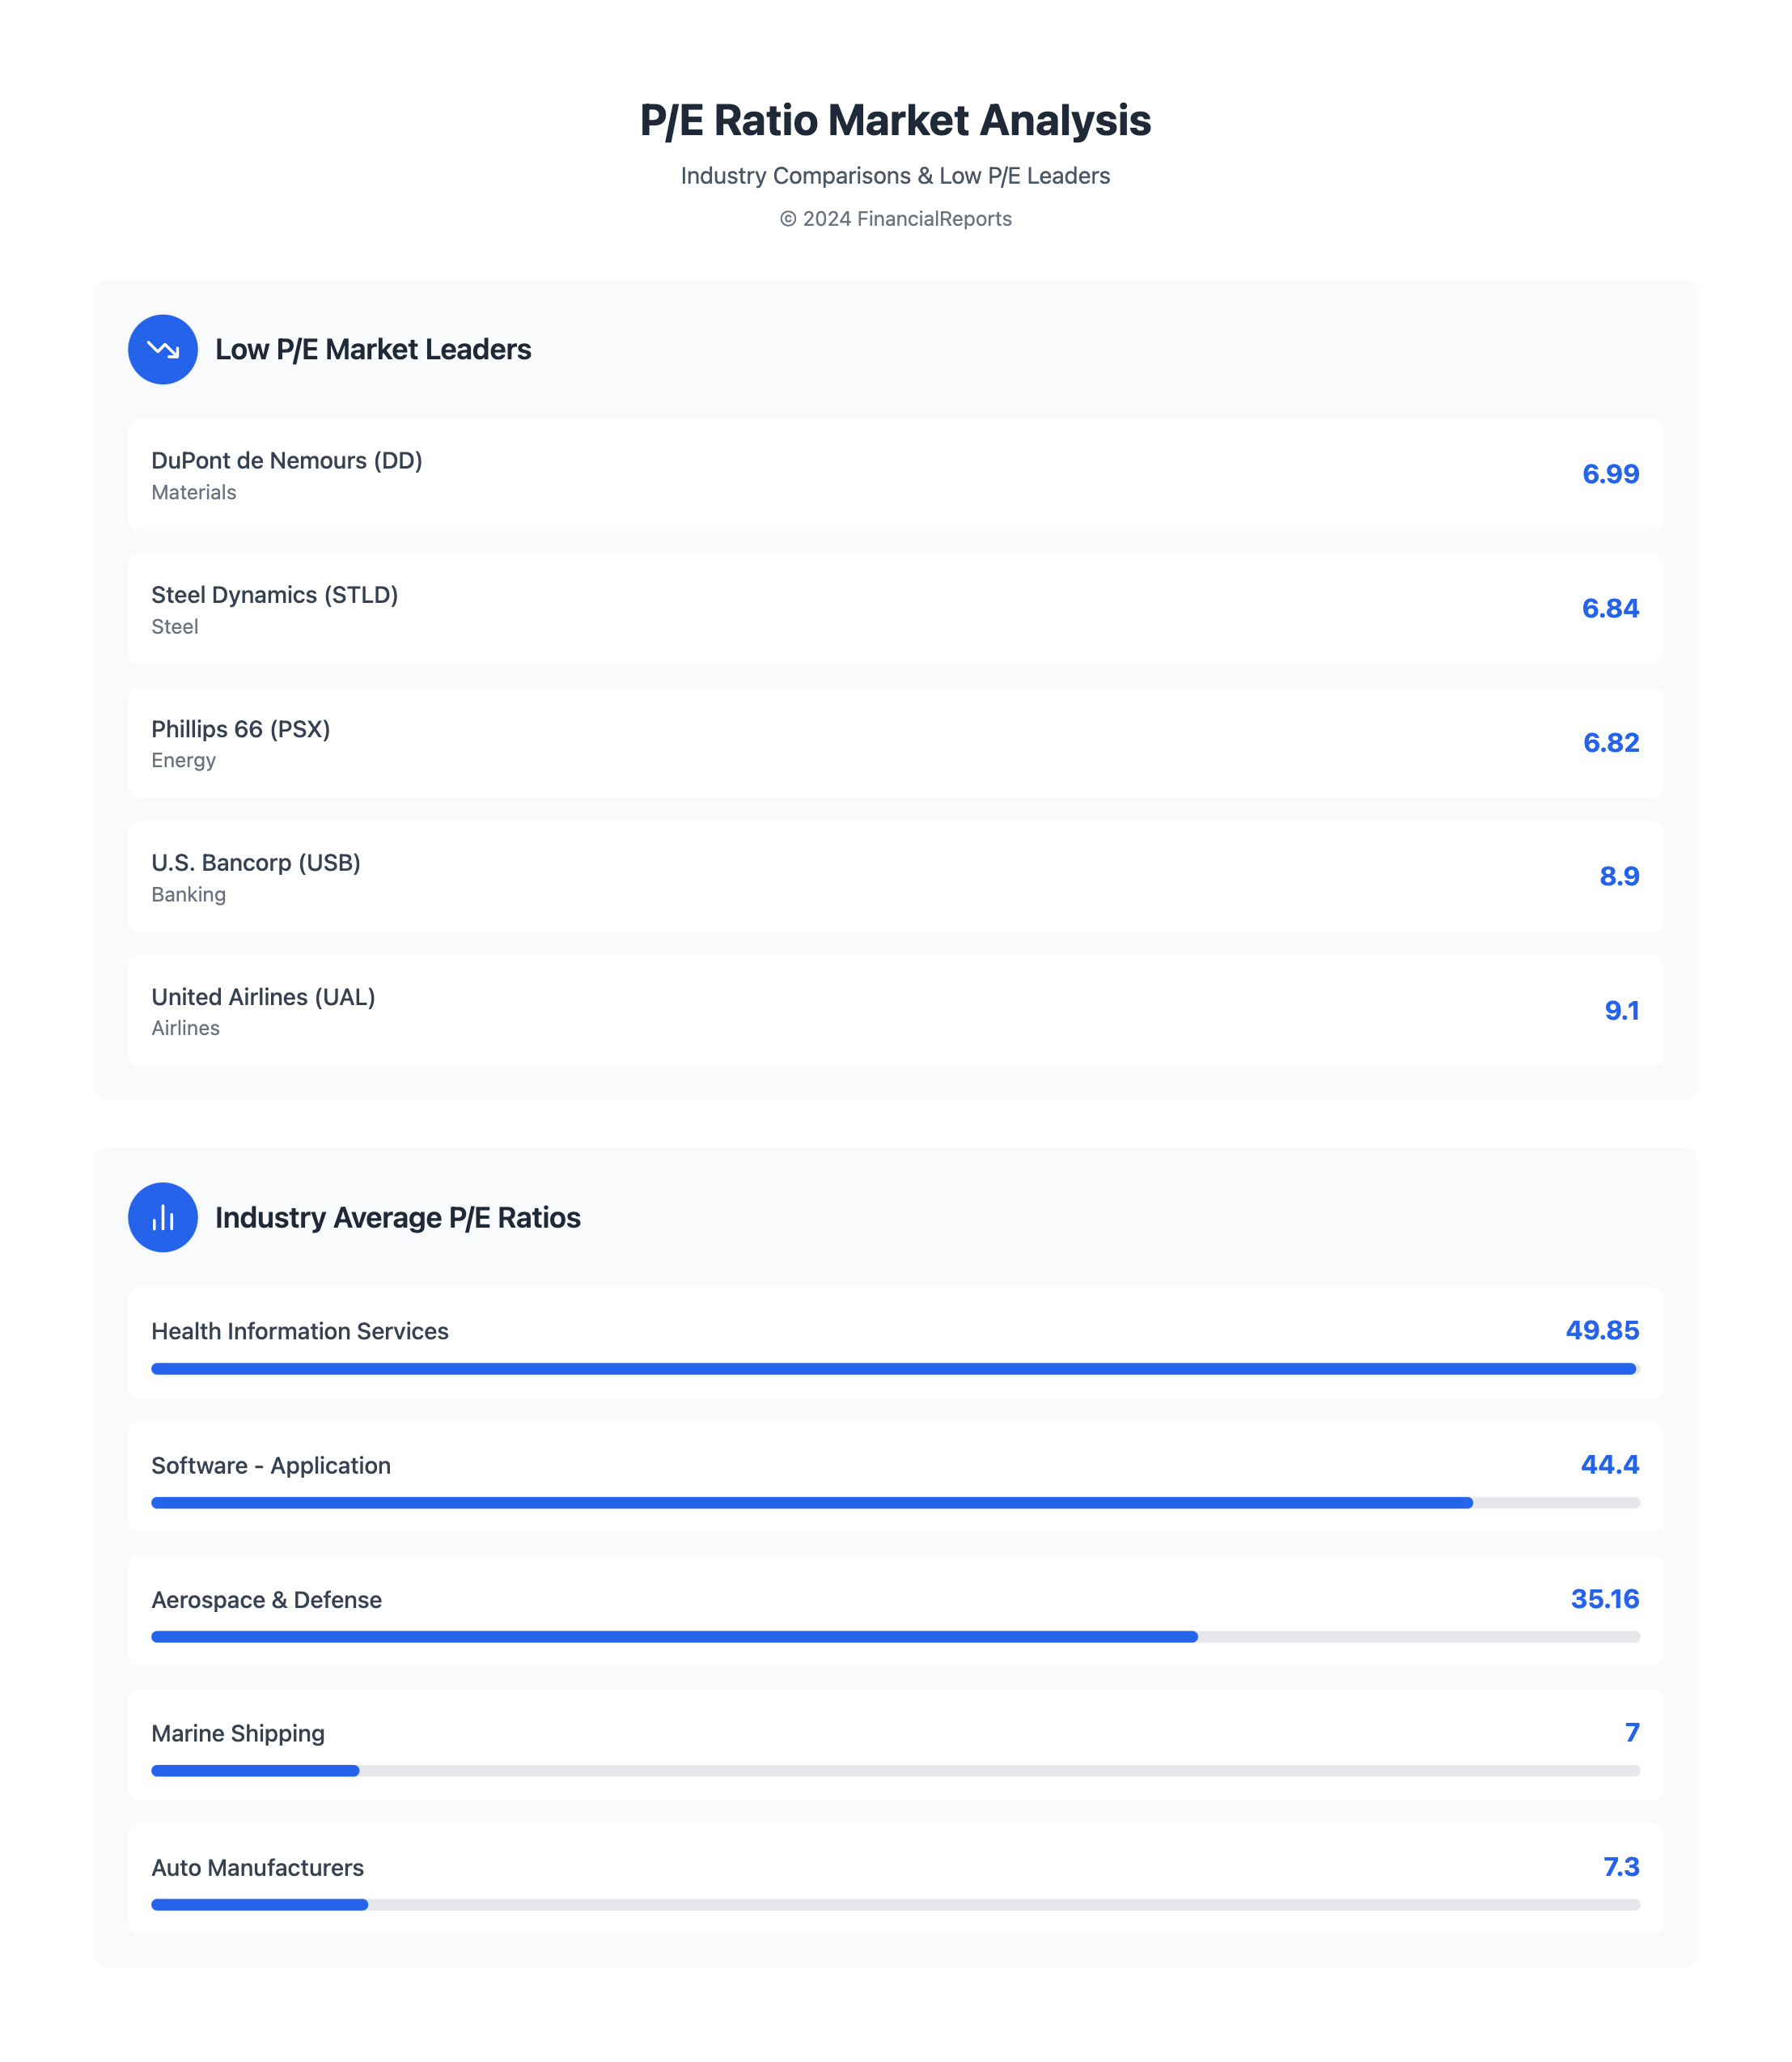Select the DuPont de Nemours (DD) row
This screenshot has height=2062, width=1792.
(x=895, y=474)
